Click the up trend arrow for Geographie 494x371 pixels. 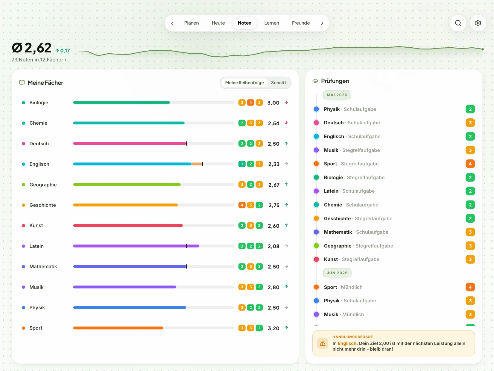click(x=286, y=184)
